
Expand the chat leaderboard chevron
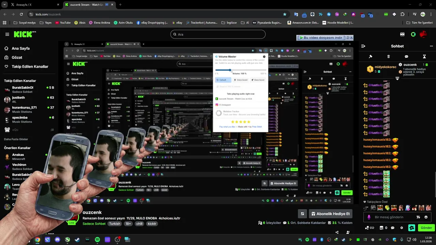(x=397, y=79)
